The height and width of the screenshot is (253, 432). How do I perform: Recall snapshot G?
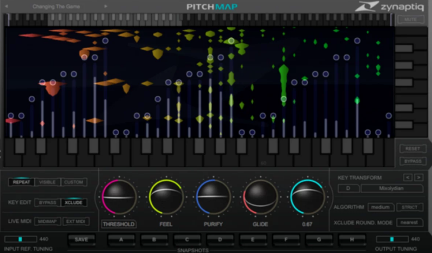[319, 240]
